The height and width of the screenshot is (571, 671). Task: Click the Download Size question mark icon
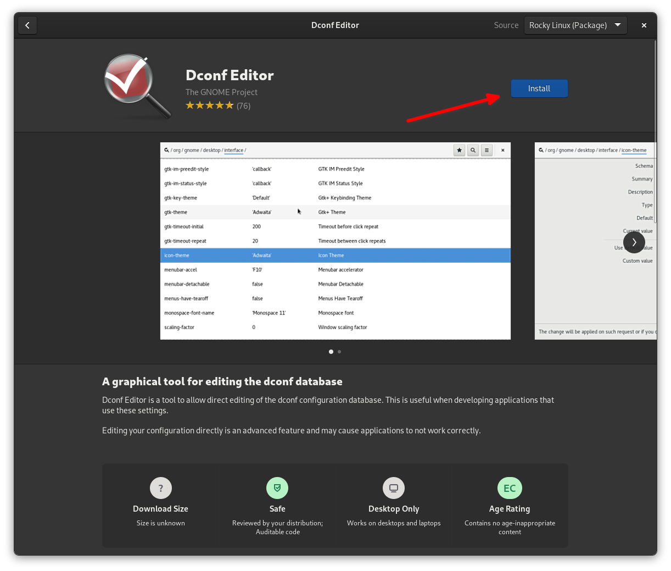click(160, 487)
